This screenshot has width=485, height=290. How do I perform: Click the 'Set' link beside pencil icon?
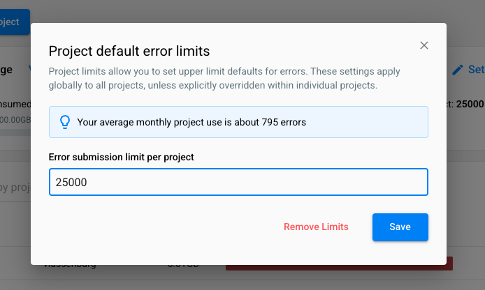[x=476, y=70]
